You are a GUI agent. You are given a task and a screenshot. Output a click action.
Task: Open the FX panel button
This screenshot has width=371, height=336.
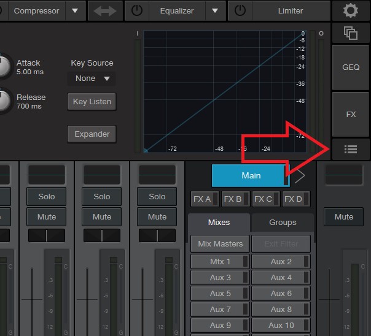[350, 115]
